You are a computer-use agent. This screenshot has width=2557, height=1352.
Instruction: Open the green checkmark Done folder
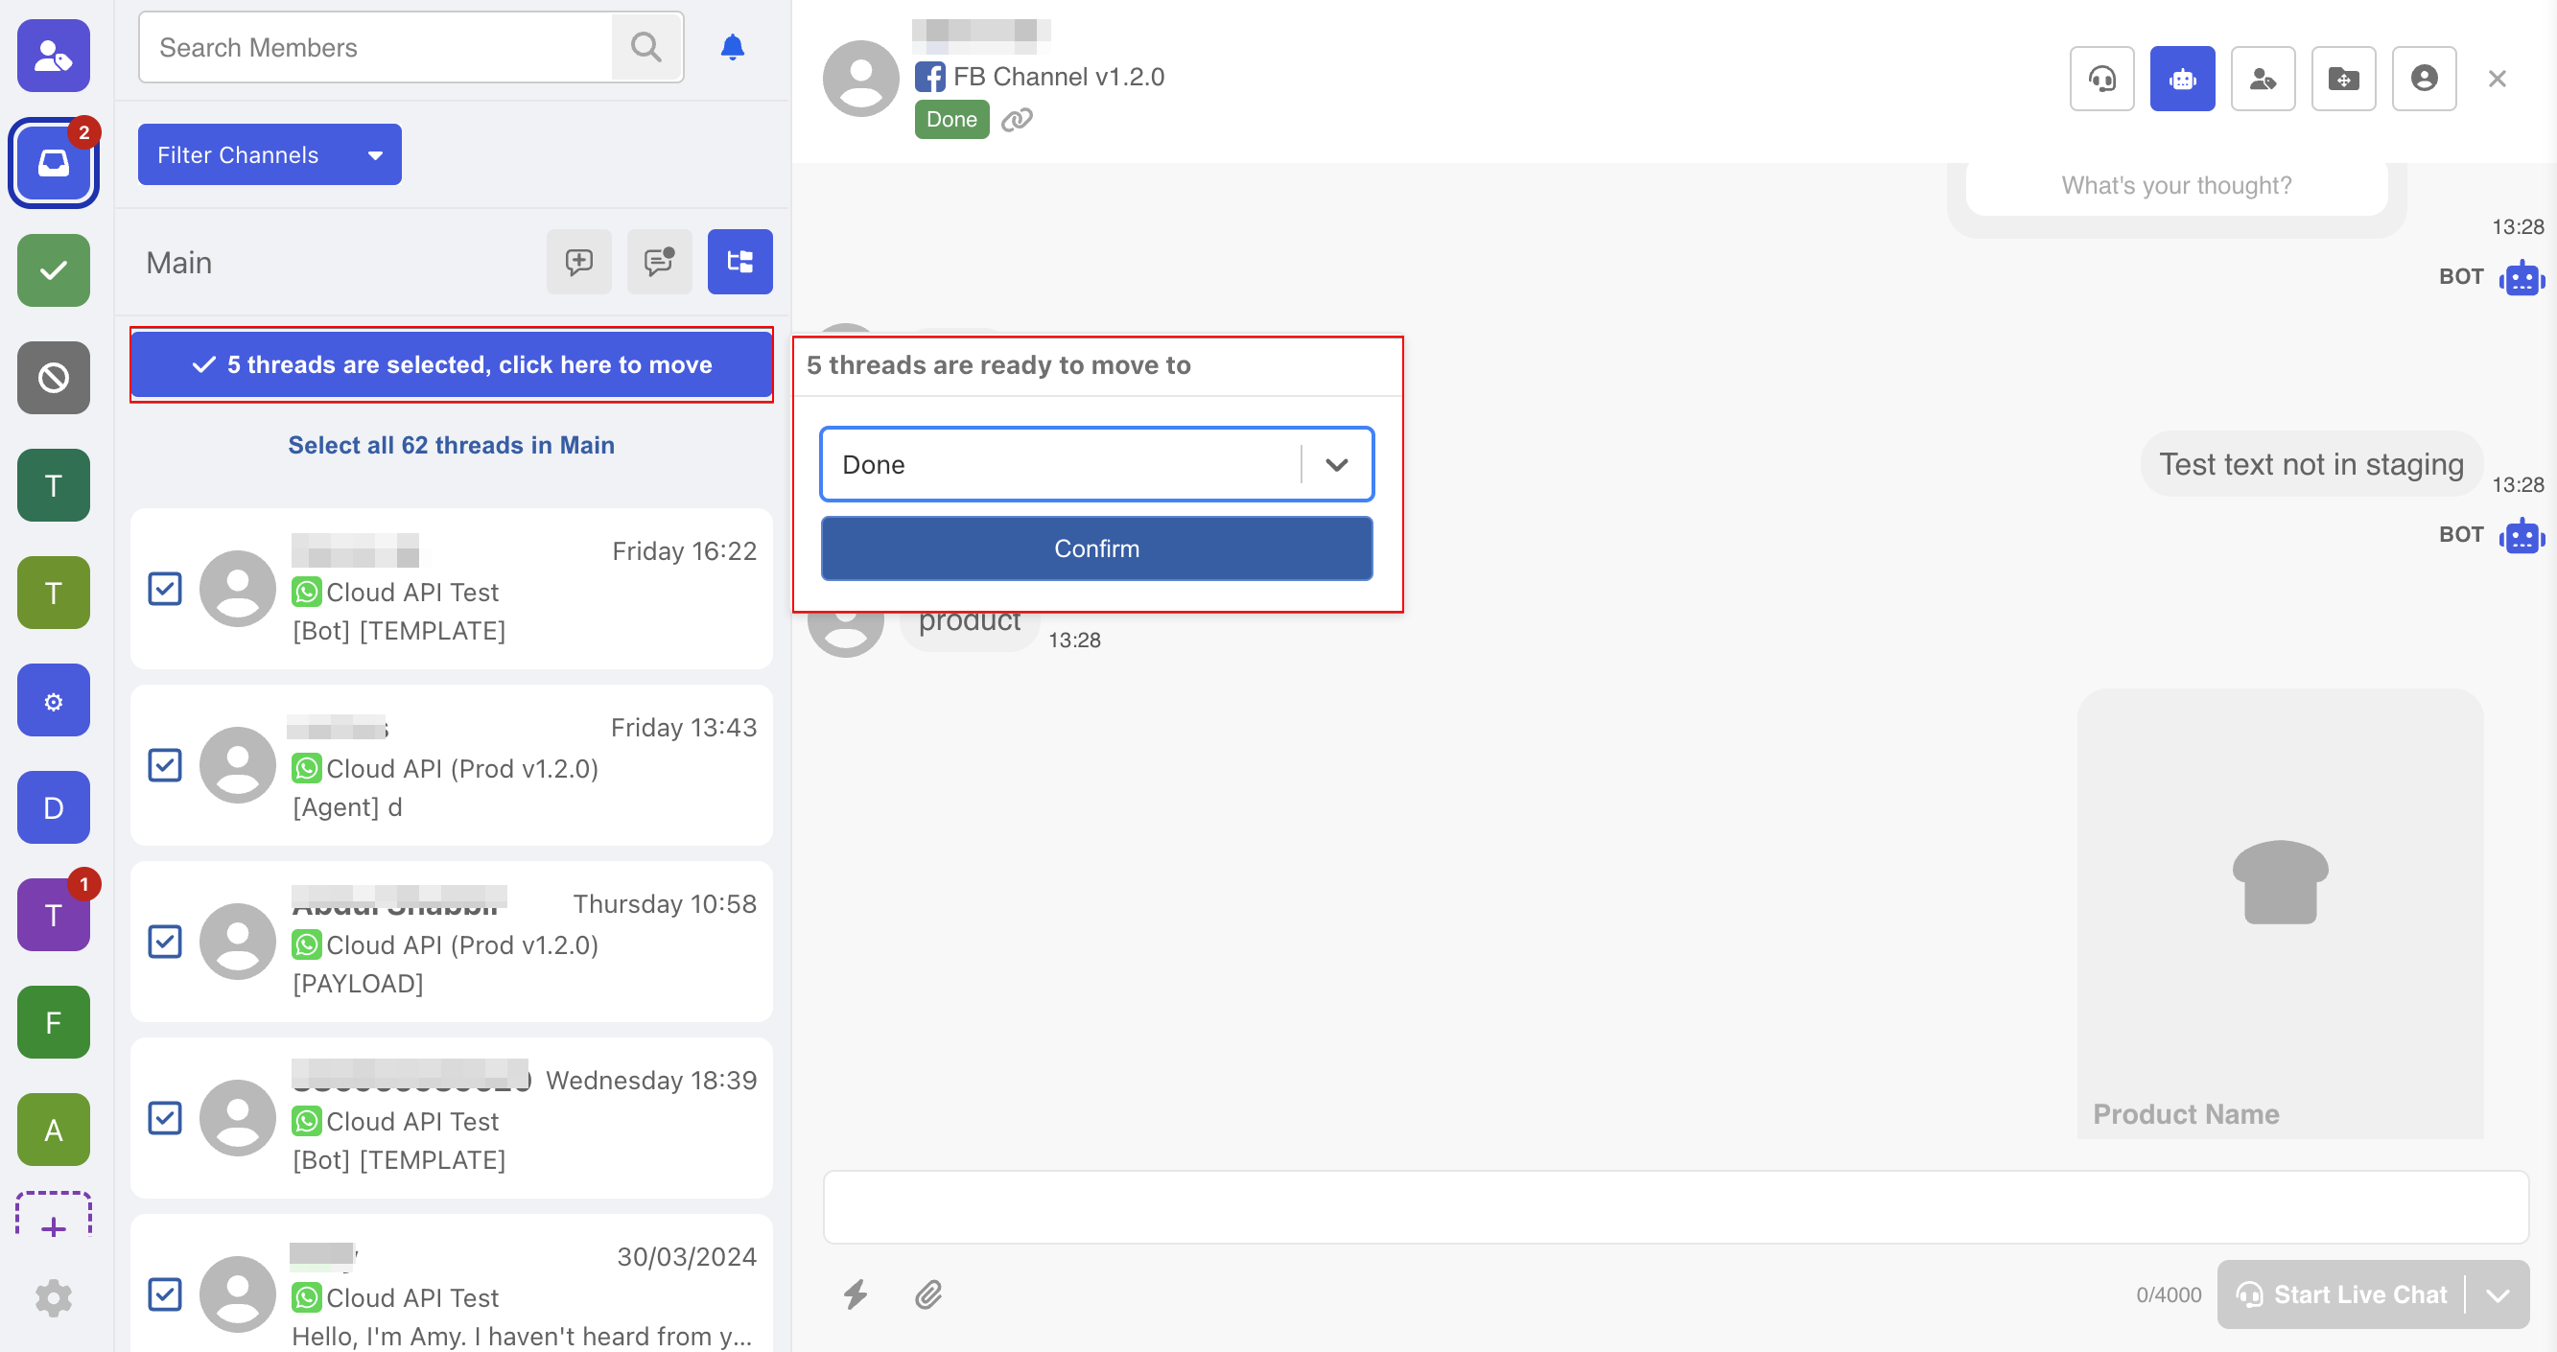54,270
